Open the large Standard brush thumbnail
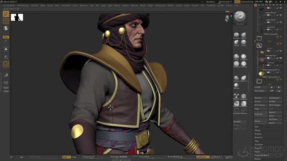The width and height of the screenshot is (287, 161). click(240, 18)
